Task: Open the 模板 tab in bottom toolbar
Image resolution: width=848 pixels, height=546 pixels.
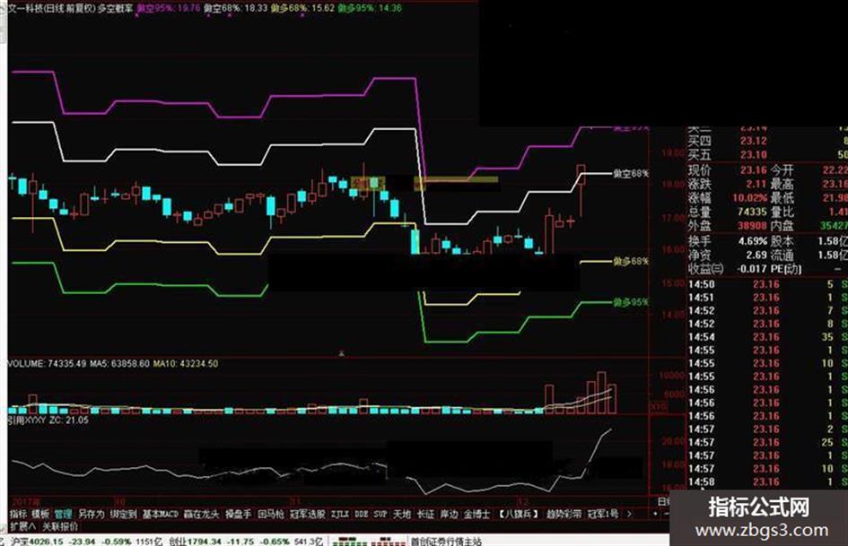Action: (40, 514)
